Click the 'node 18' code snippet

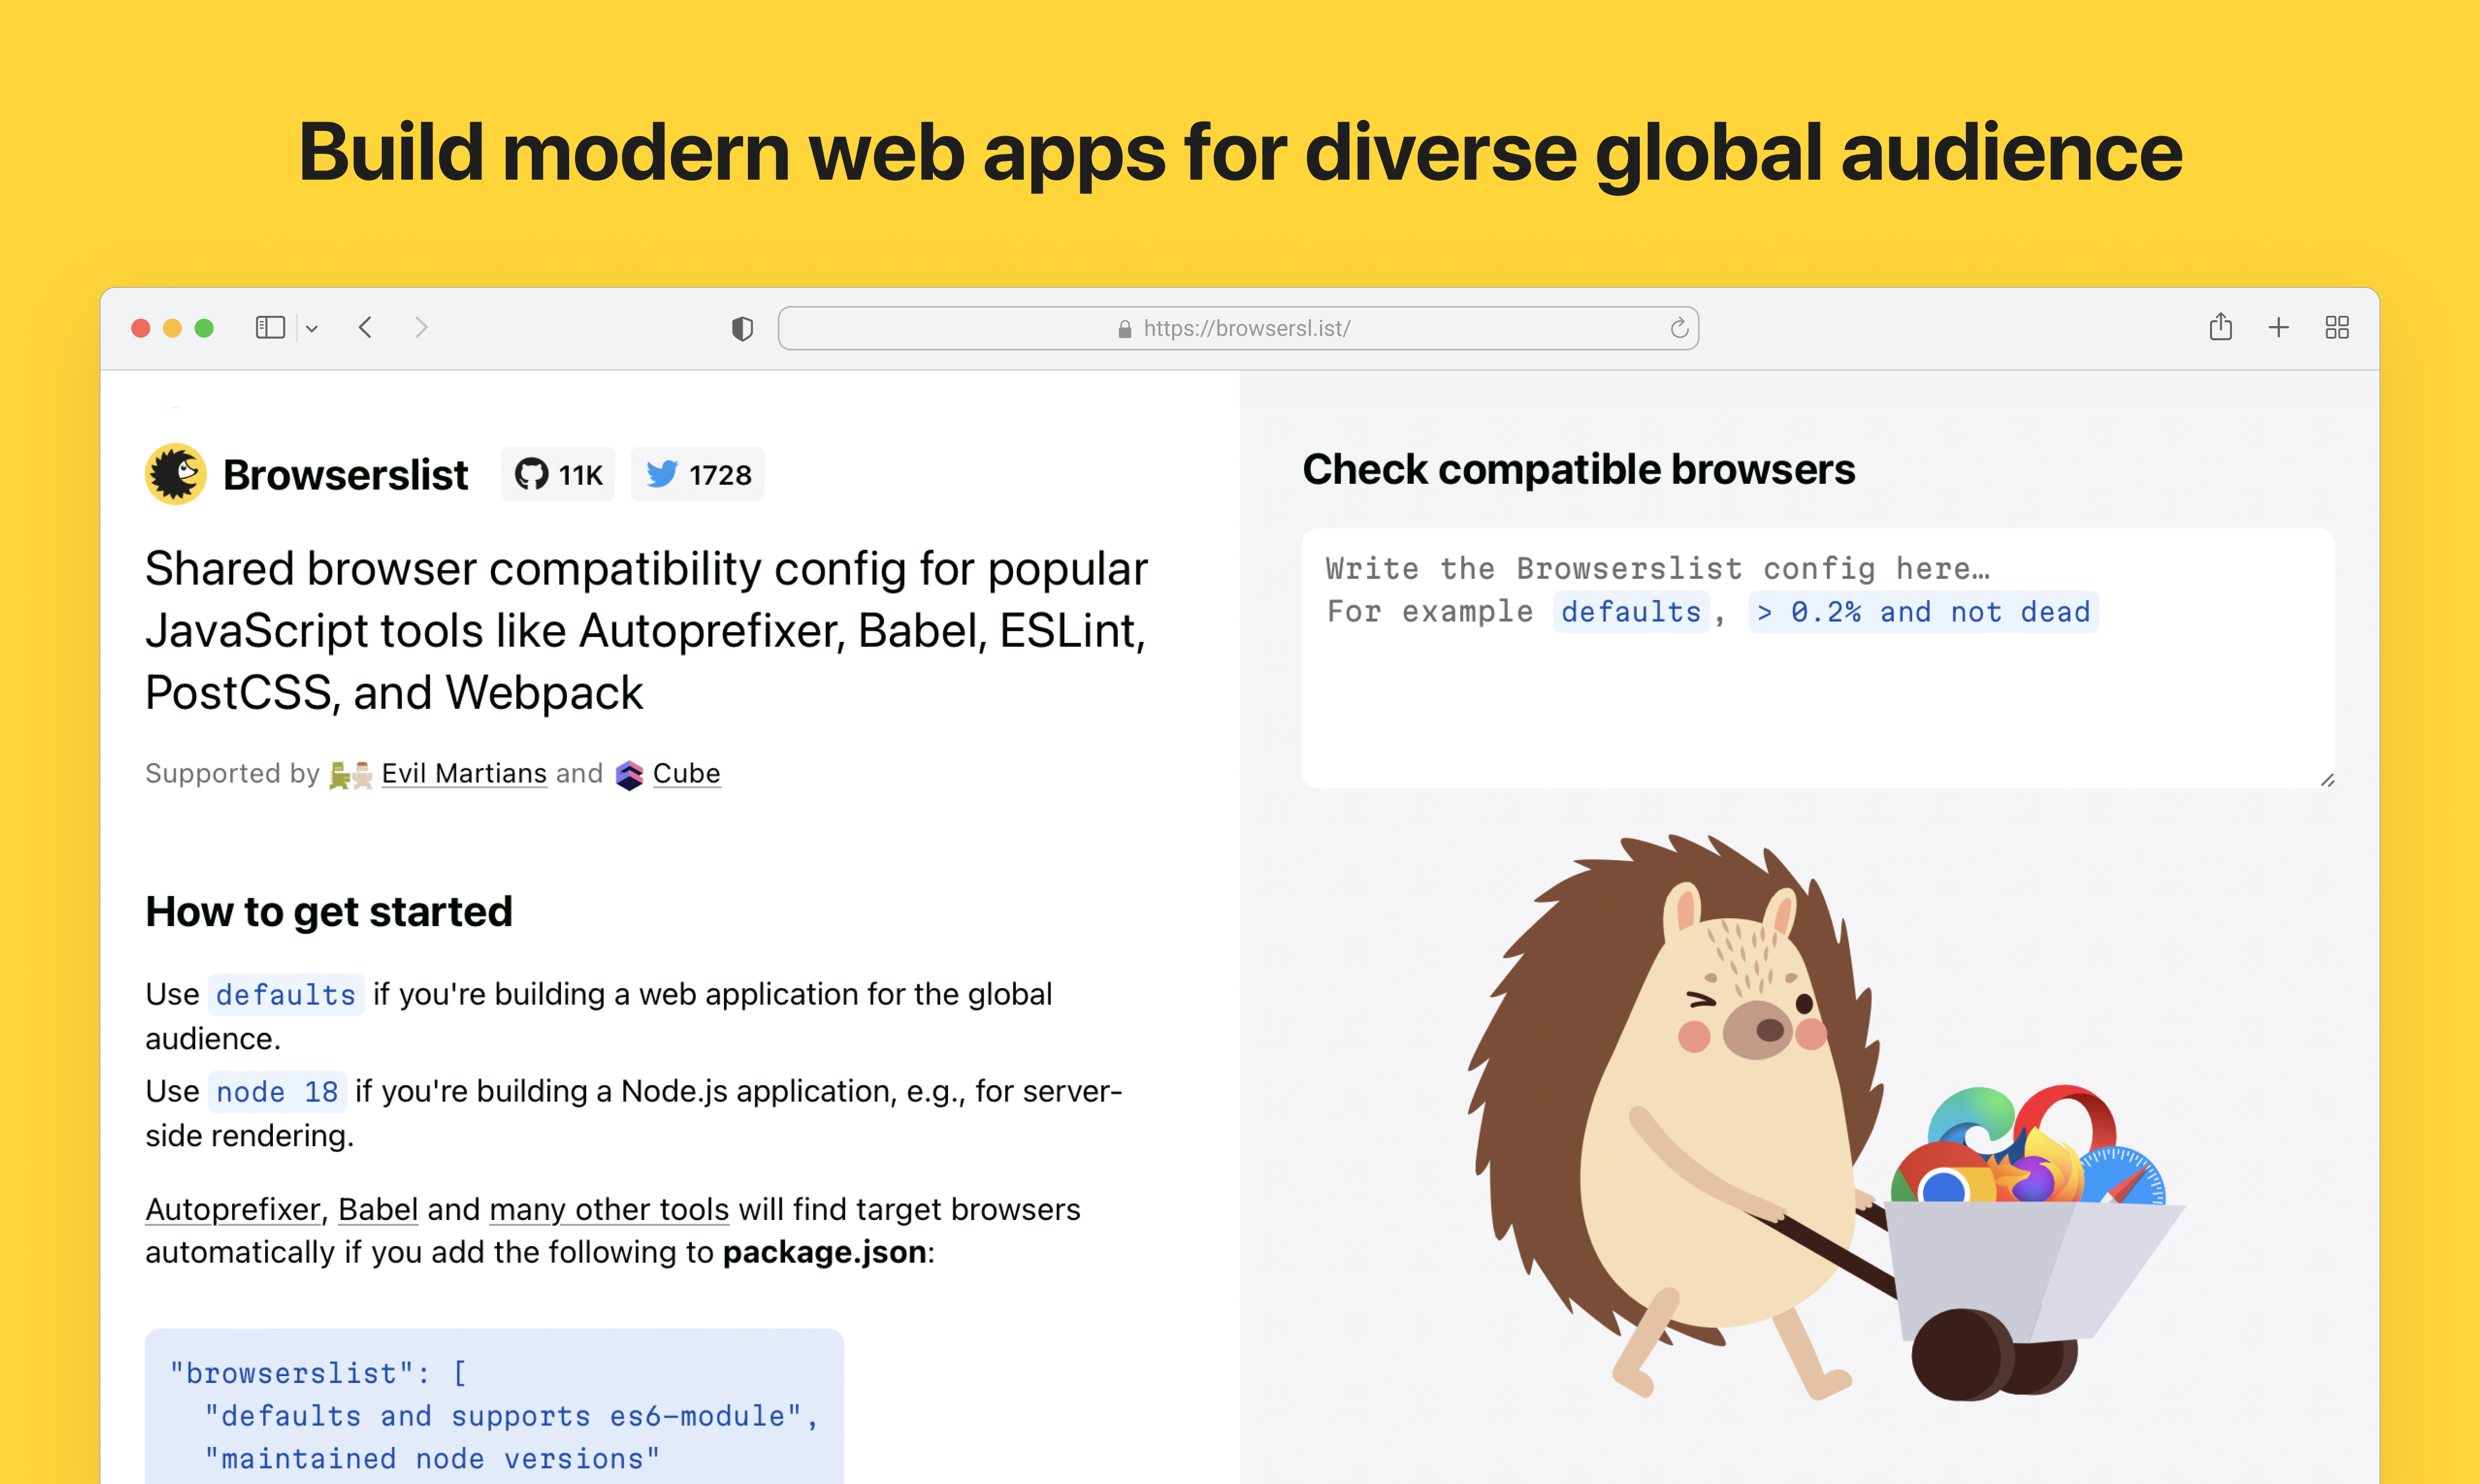[277, 1091]
